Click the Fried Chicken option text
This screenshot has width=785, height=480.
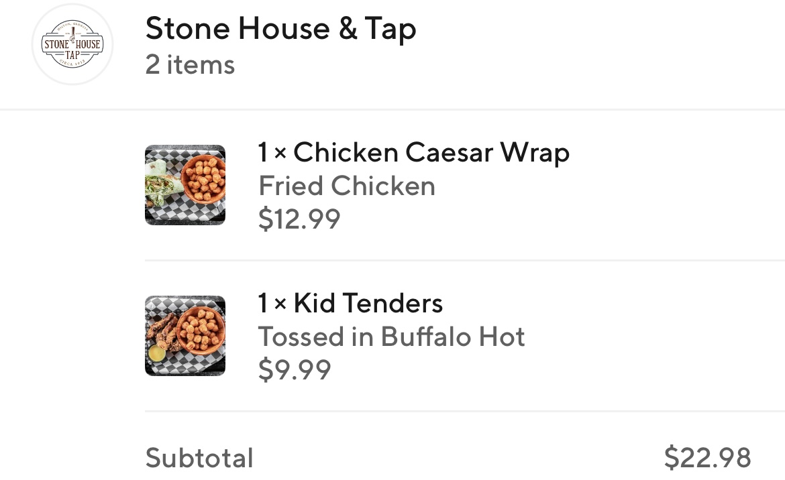(346, 186)
